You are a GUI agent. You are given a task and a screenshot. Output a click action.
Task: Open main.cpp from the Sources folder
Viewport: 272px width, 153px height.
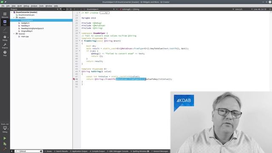pyautogui.click(x=25, y=37)
